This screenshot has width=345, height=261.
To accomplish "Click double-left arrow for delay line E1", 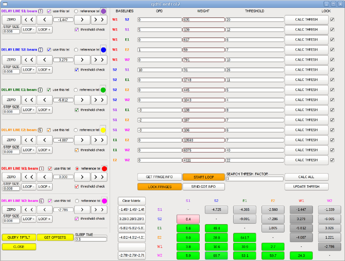I will pos(29,100).
